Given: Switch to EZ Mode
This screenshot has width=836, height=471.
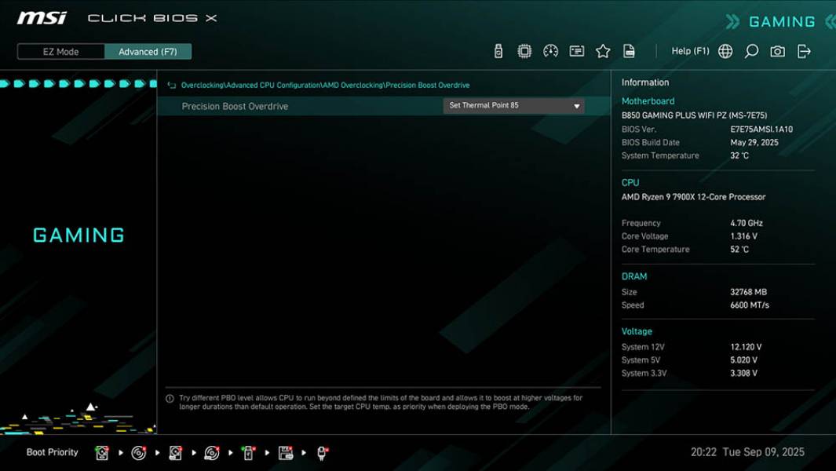Looking at the screenshot, I should tap(60, 51).
